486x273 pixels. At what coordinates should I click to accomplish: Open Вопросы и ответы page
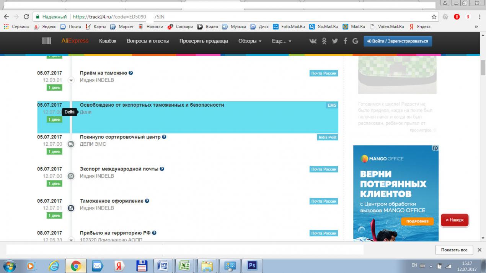148,41
